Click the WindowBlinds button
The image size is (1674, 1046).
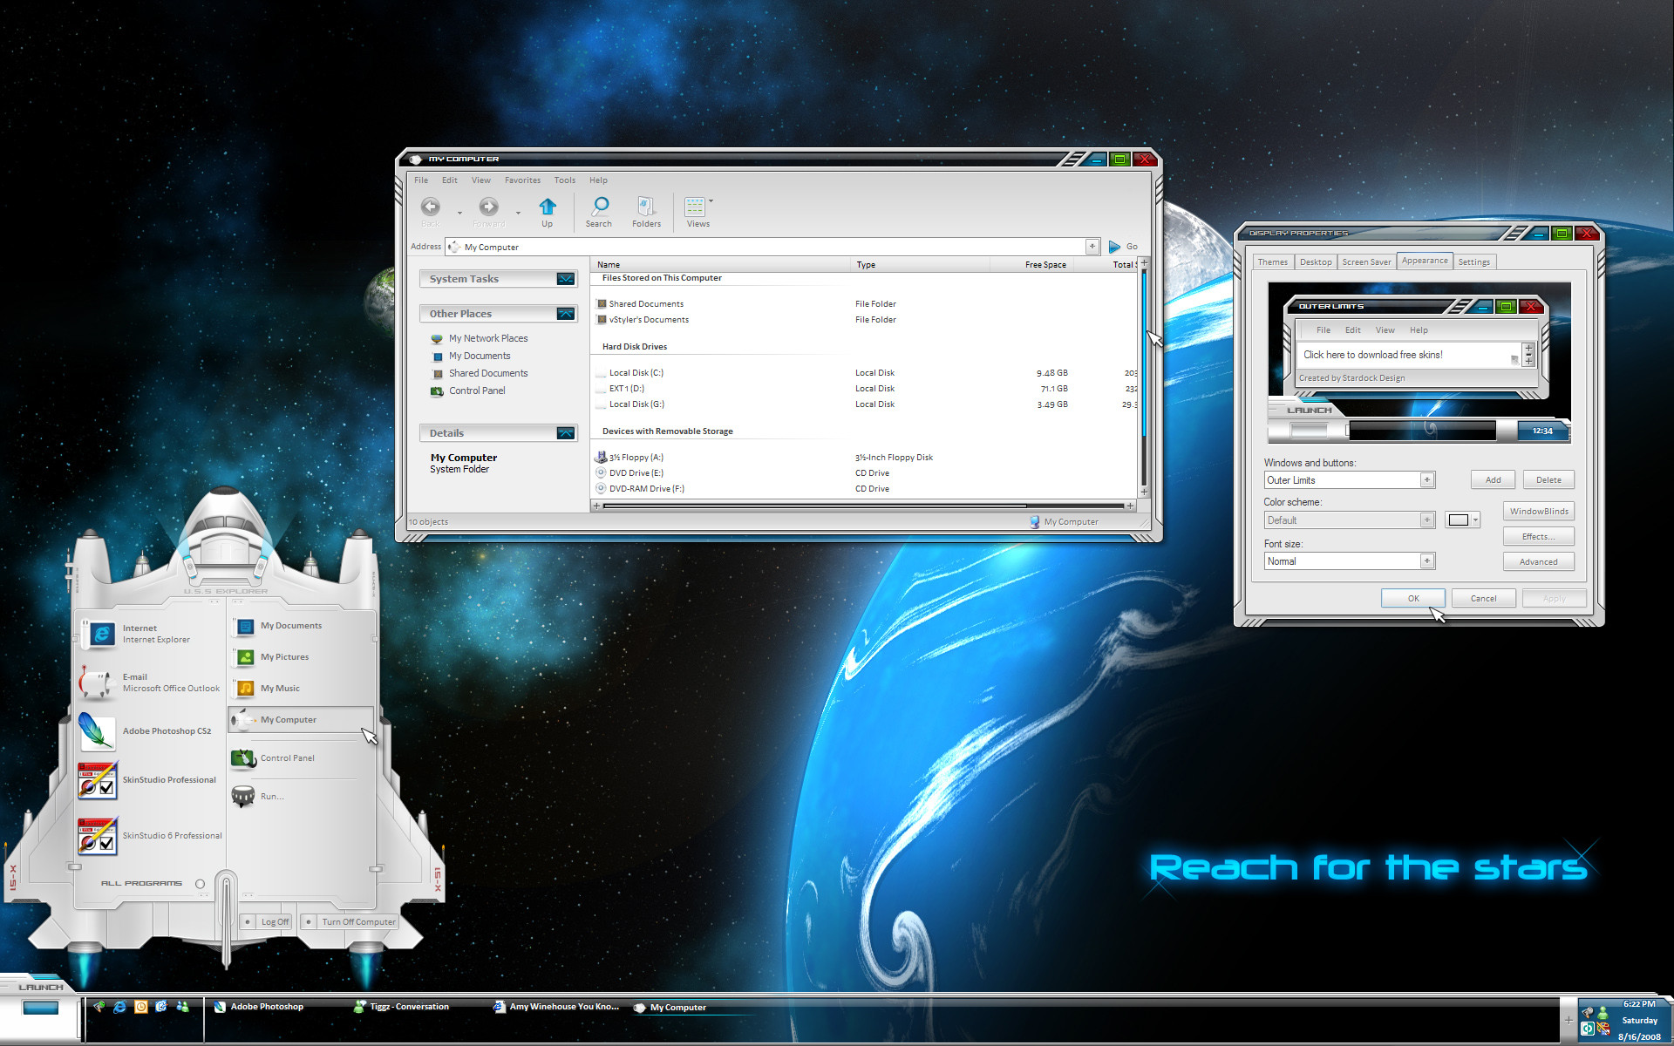(1539, 512)
